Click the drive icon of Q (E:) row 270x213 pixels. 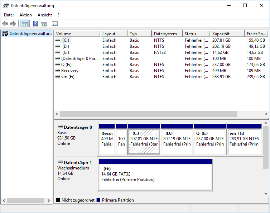(x=58, y=65)
